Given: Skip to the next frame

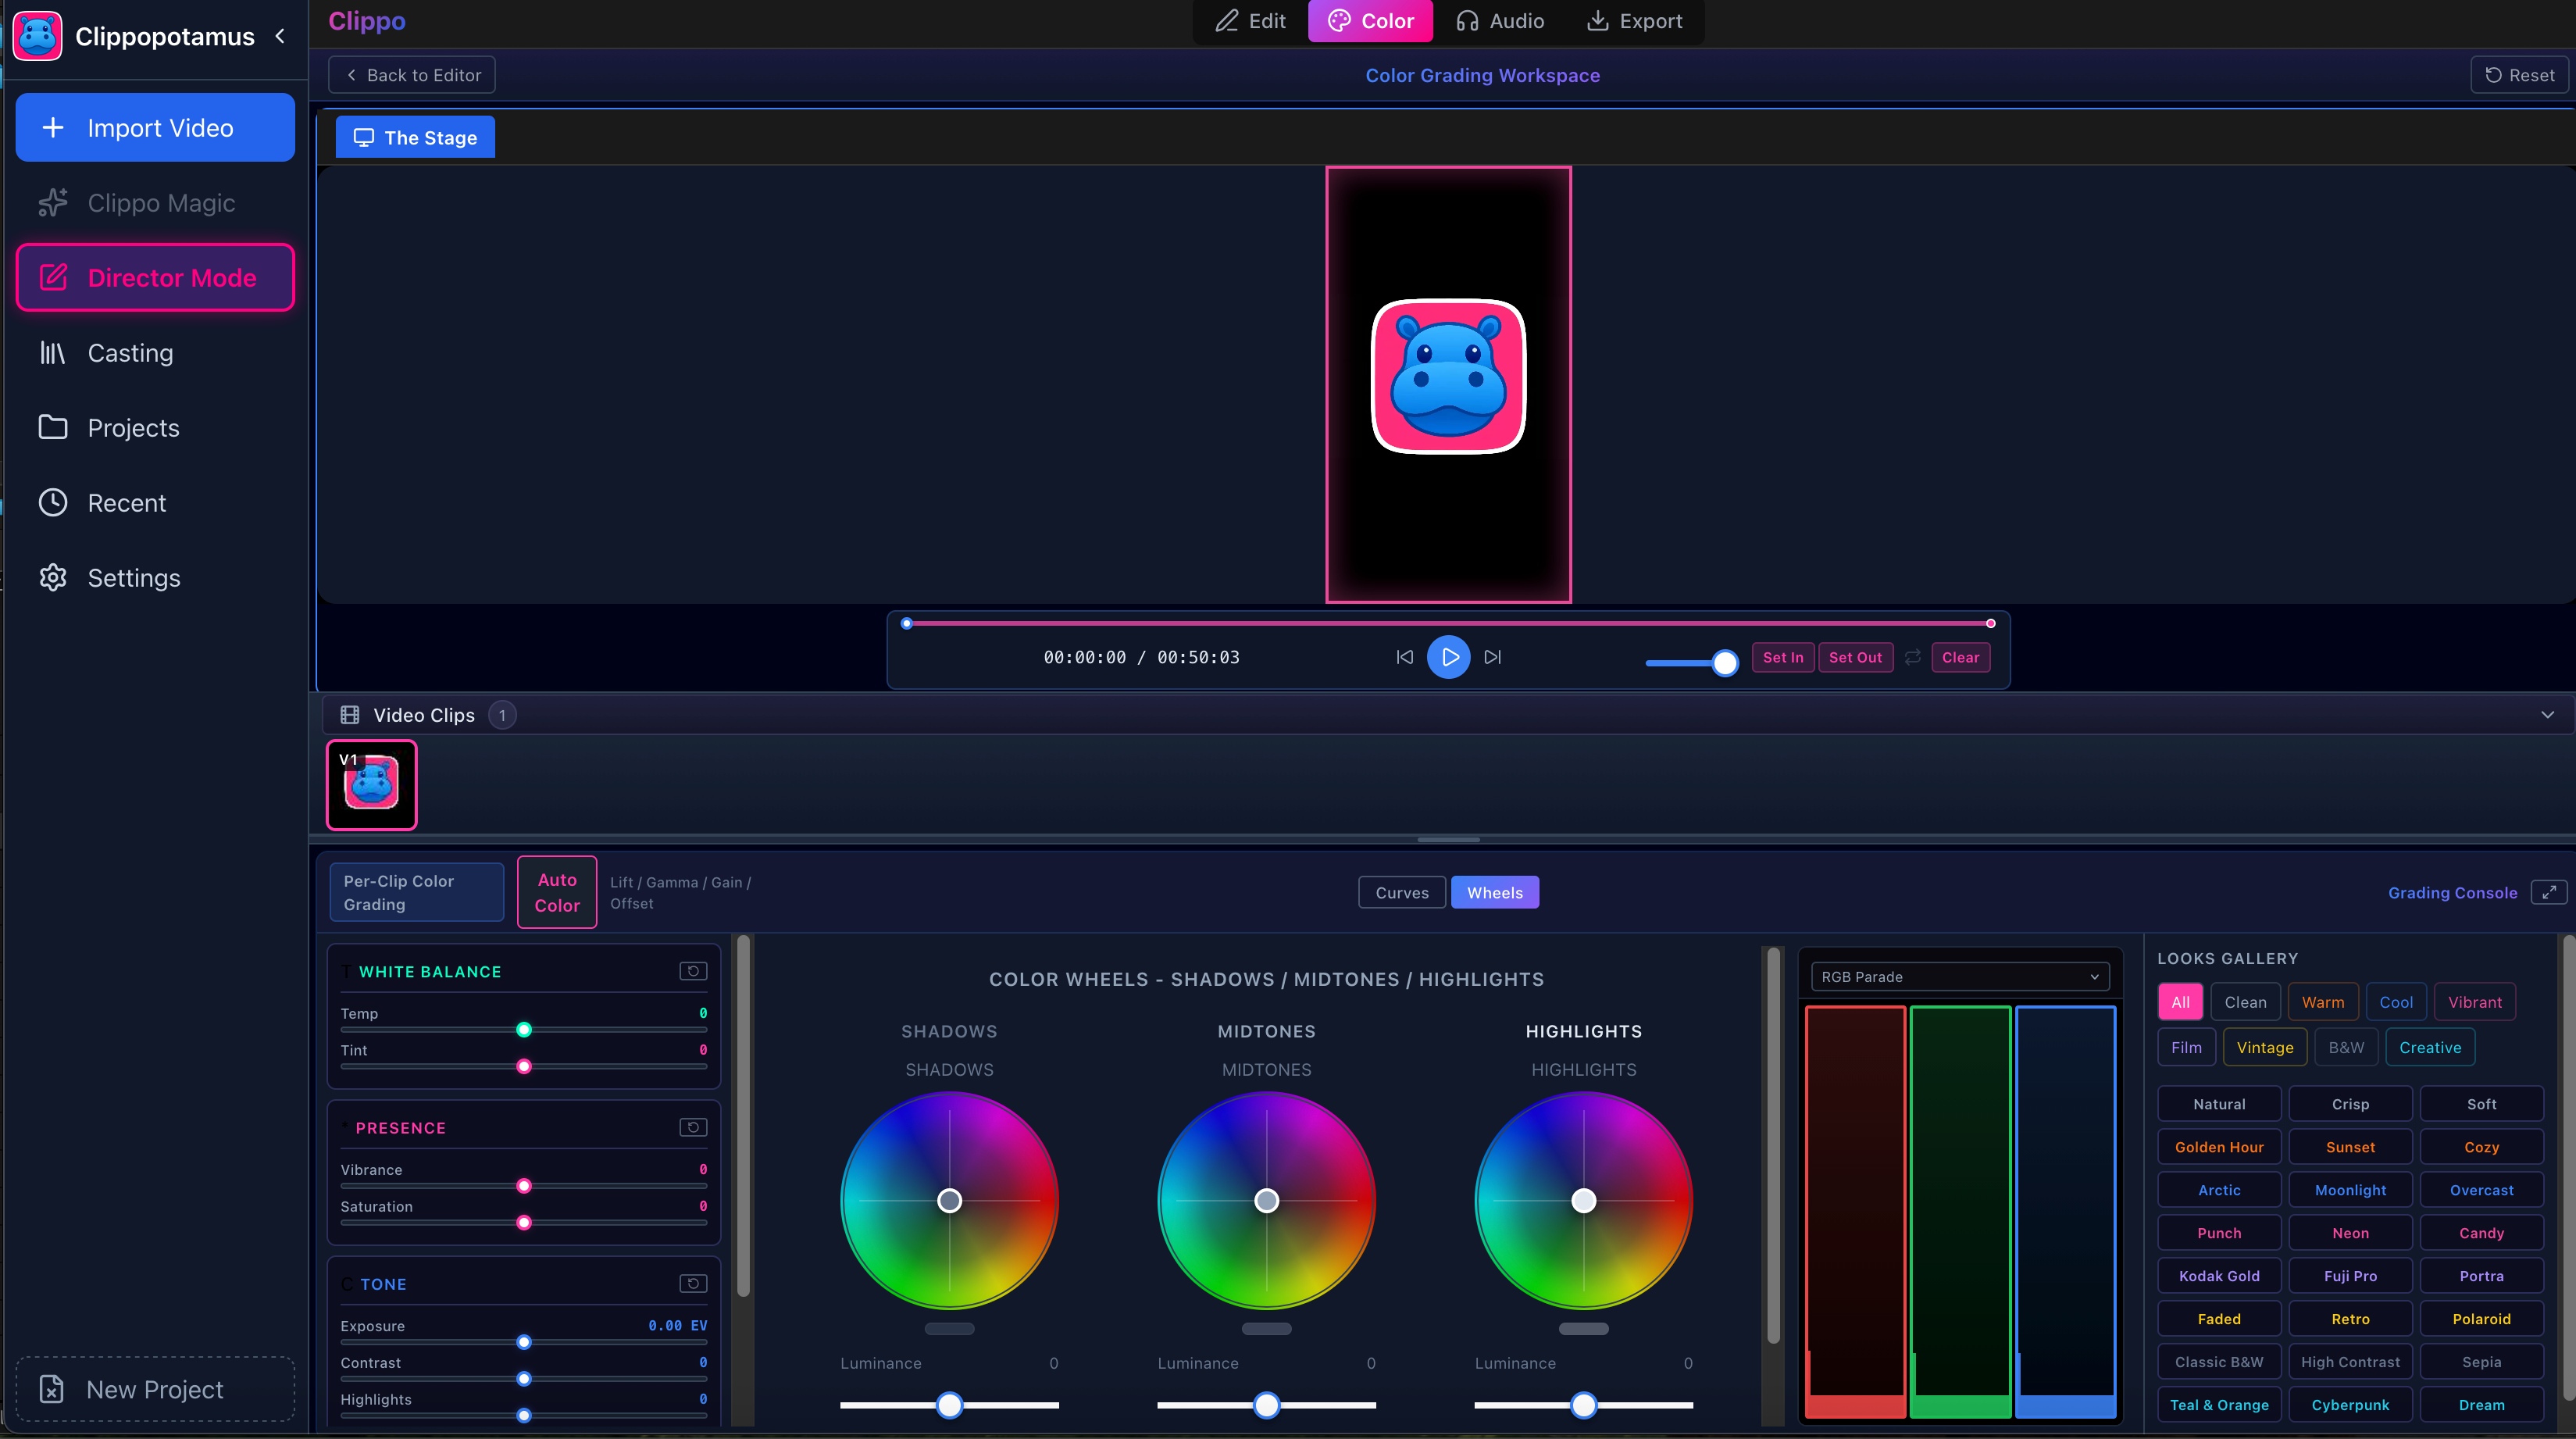Looking at the screenshot, I should click(1493, 657).
